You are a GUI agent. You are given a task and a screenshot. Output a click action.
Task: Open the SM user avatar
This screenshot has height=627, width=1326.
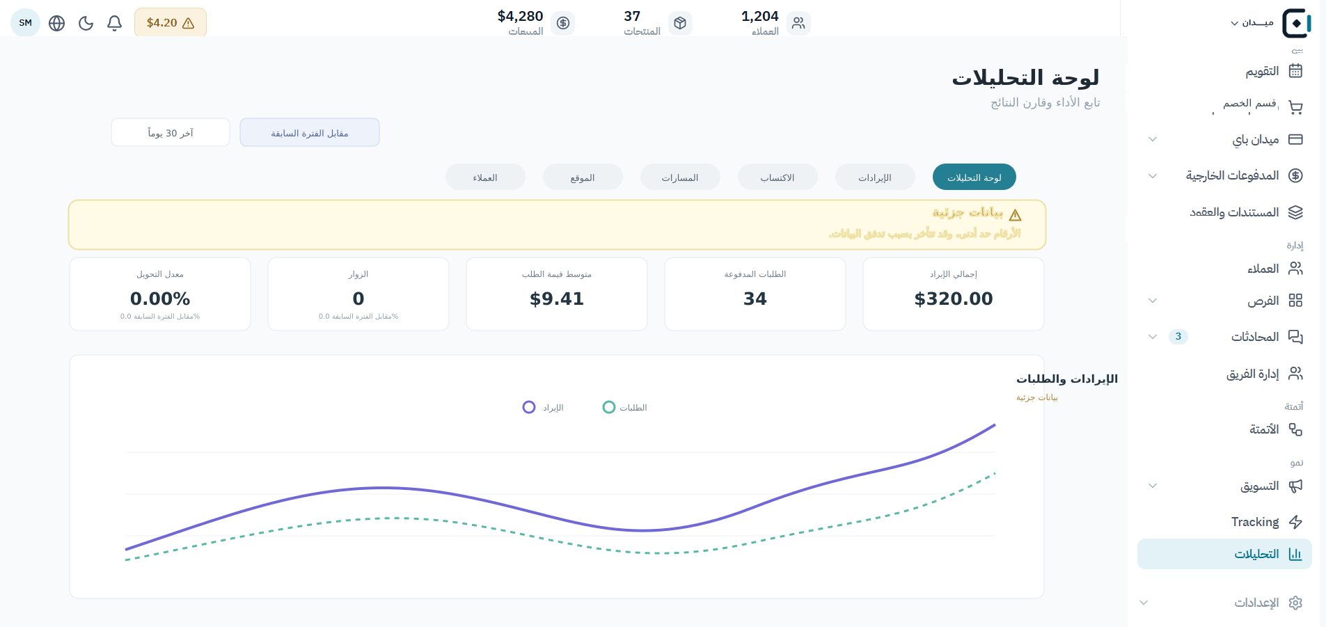26,23
